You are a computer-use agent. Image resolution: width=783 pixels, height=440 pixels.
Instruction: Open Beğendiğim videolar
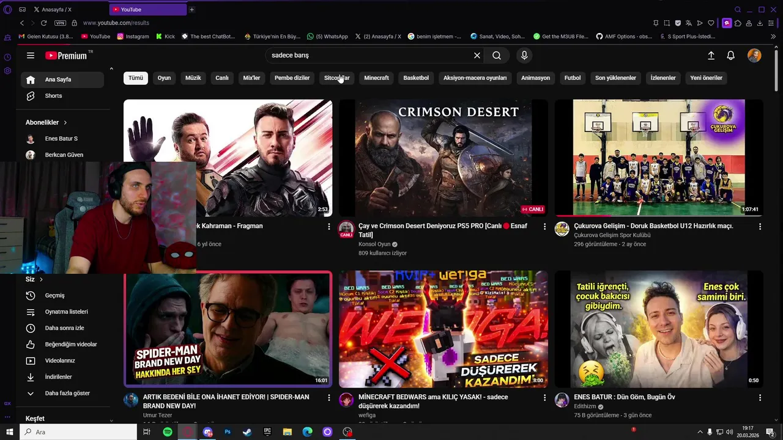(x=61, y=344)
